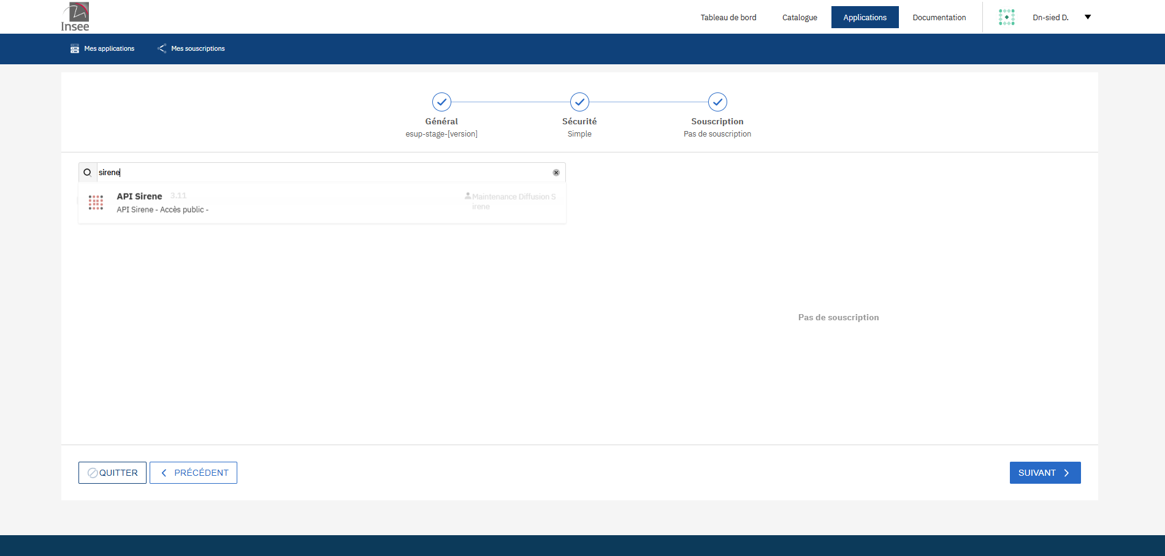1165x556 pixels.
Task: Proceed with the SUIVANT button
Action: click(x=1045, y=473)
